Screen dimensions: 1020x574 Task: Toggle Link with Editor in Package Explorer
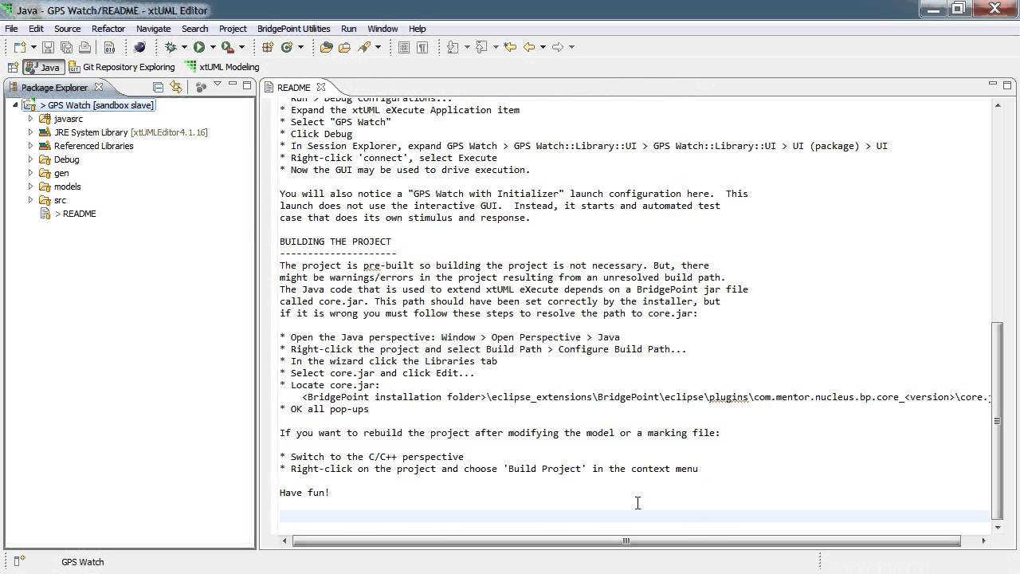click(176, 87)
